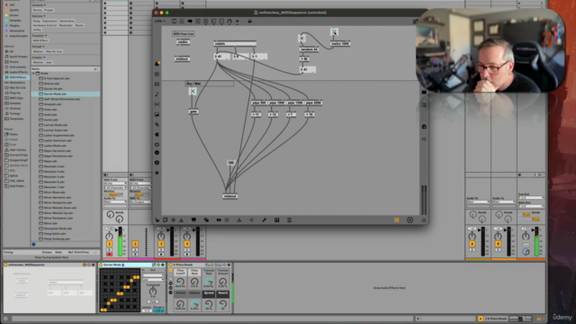Adjust the Transpose knob on Dorian Mode
576x324 pixels.
pyautogui.click(x=153, y=292)
